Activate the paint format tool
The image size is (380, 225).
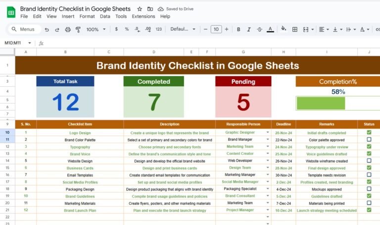(x=78, y=29)
